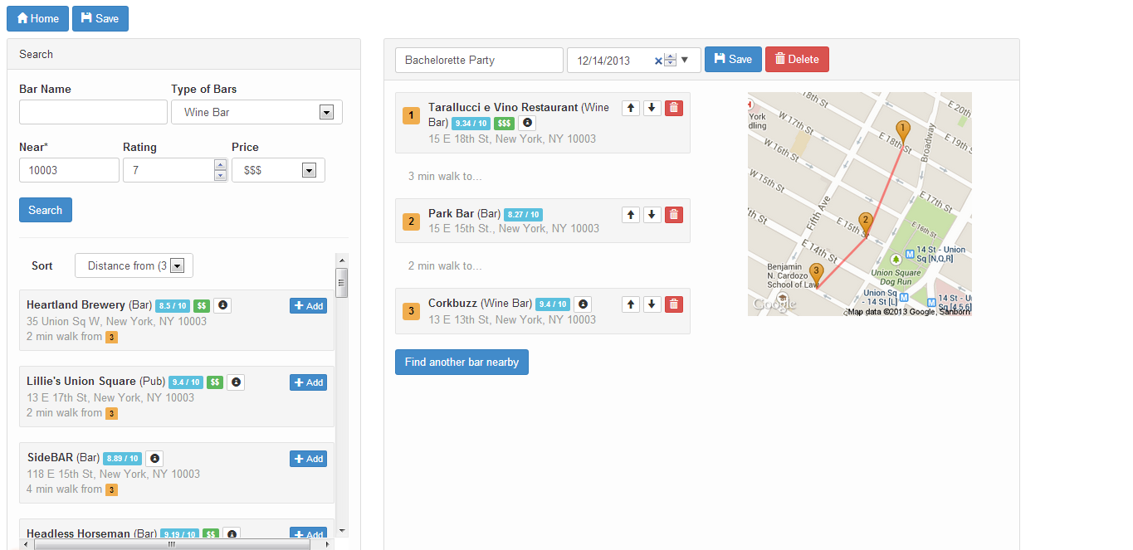This screenshot has height=550, width=1133.
Task: Move Tarallucci e Vino Restaurant down
Action: 652,108
